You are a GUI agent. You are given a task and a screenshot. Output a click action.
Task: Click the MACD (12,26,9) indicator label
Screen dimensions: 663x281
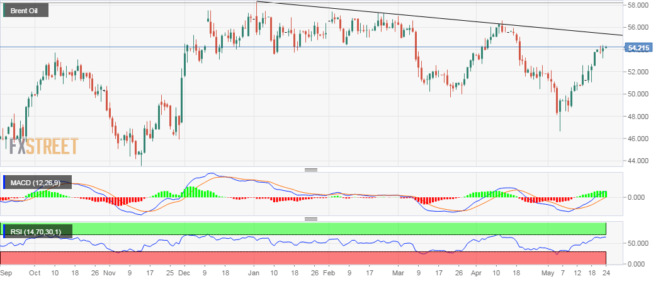point(37,182)
